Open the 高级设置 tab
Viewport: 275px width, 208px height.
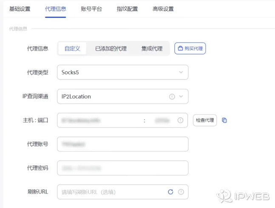tap(163, 9)
